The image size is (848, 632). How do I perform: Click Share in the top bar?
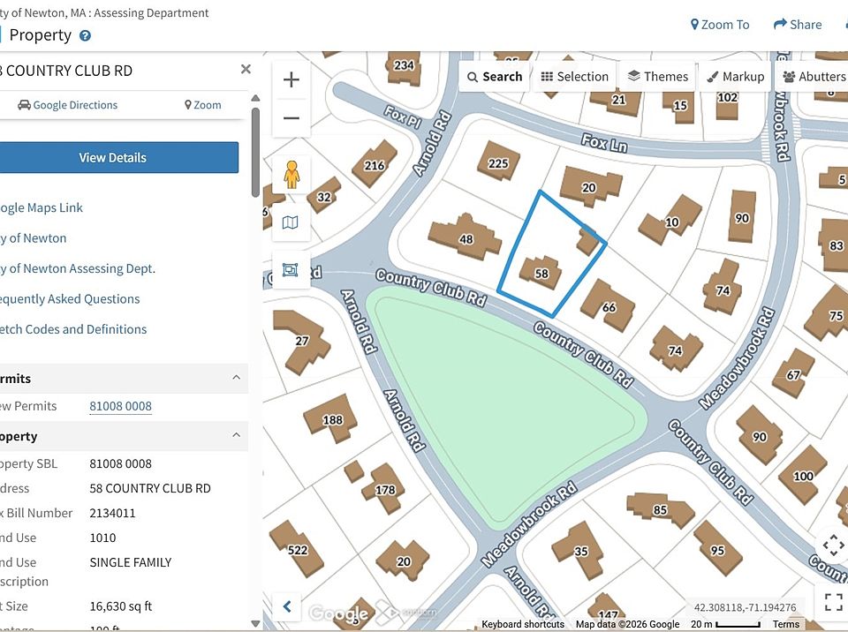pyautogui.click(x=798, y=25)
